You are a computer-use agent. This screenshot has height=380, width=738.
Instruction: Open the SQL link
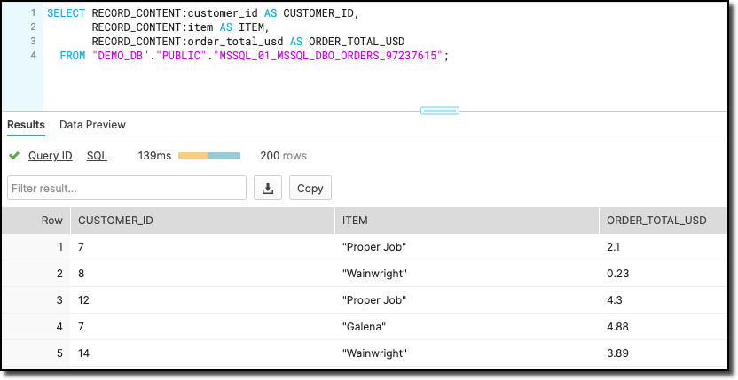pos(97,156)
